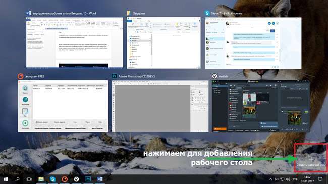Click the Photoshop taskbar icon
This screenshot has width=328, height=184.
tap(88, 179)
